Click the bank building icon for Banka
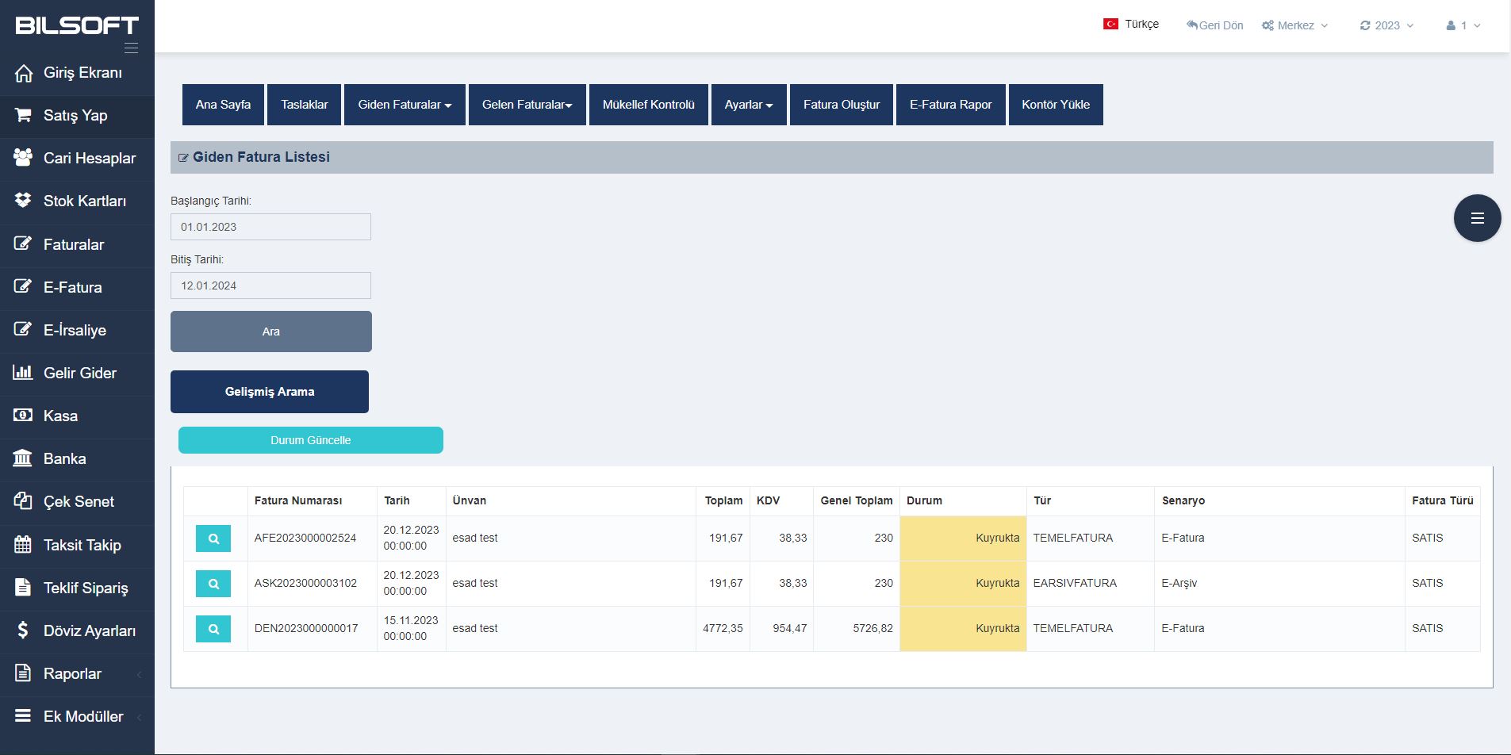The image size is (1511, 755). tap(23, 458)
